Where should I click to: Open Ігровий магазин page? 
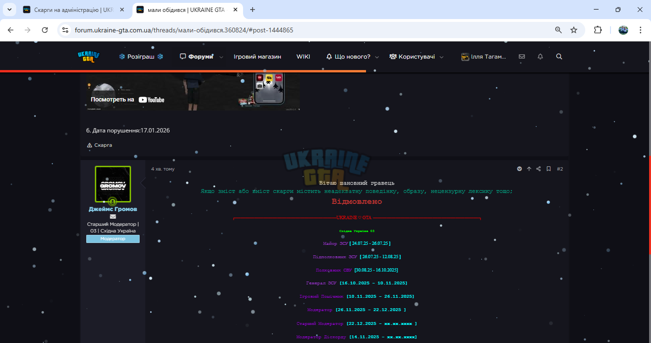[x=257, y=57]
